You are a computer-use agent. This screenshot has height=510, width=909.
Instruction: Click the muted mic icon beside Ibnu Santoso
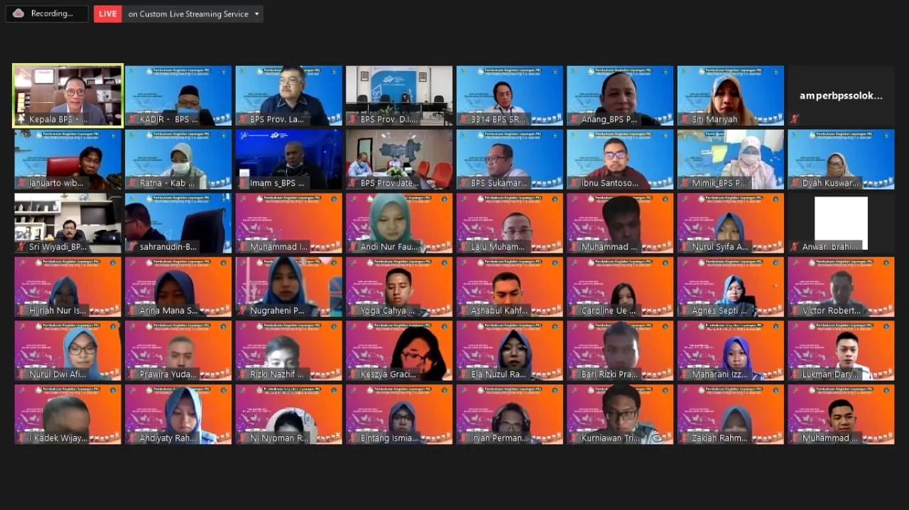pos(574,183)
